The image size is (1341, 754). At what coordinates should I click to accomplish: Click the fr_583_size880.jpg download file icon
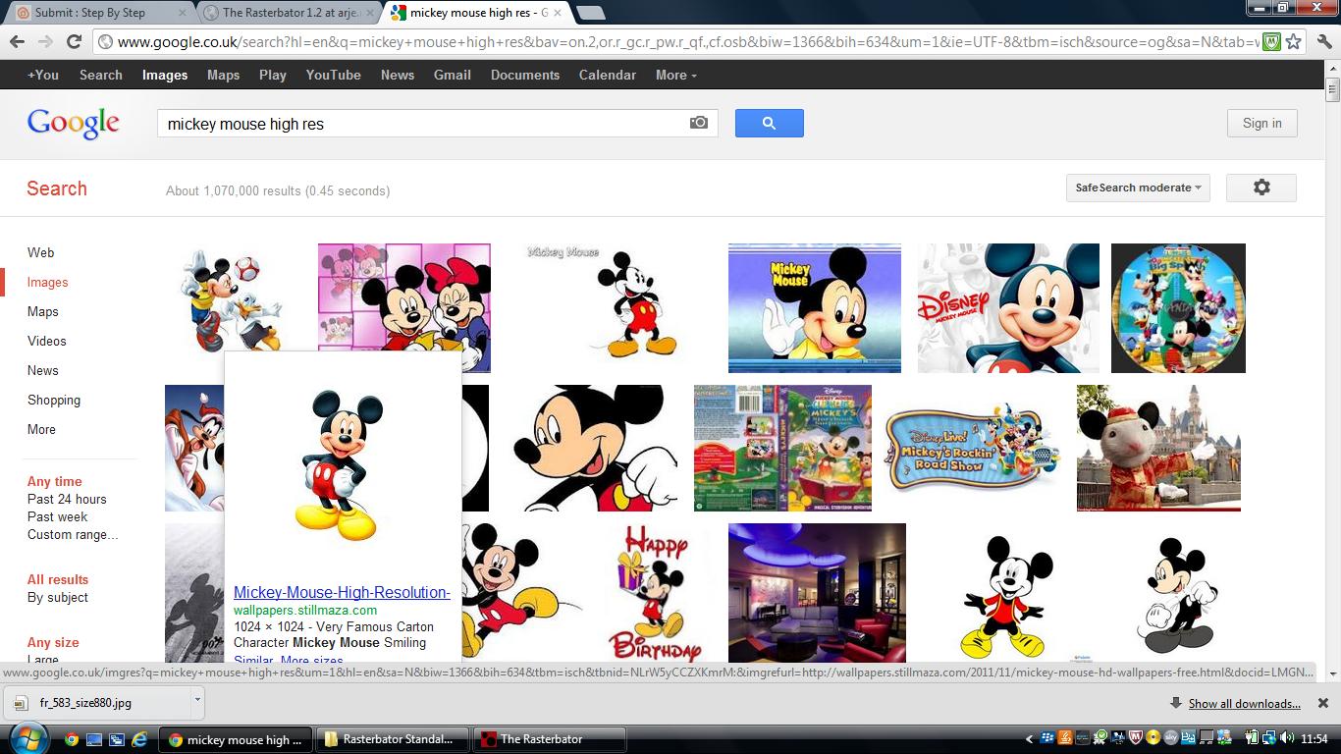coord(22,703)
